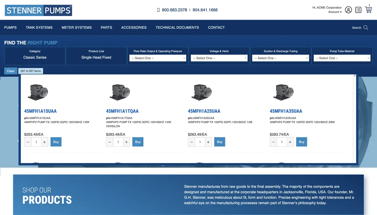This screenshot has height=215, width=377.
Task: Open the Pumps menu
Action: pos(11,27)
